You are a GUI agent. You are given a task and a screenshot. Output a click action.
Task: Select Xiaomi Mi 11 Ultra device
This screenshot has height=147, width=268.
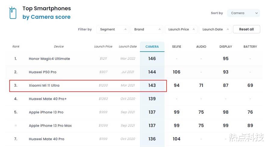(44, 85)
